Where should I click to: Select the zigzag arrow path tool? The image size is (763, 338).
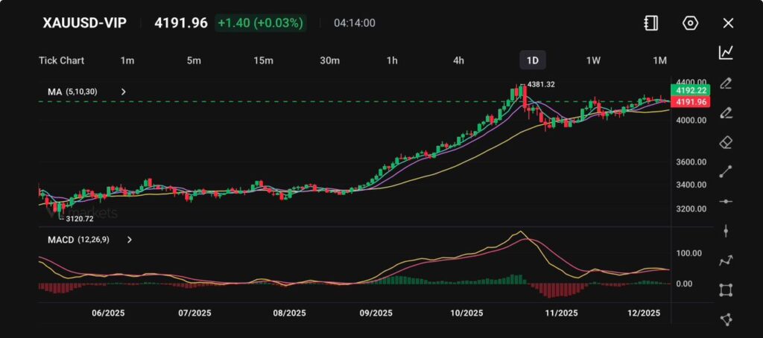pyautogui.click(x=726, y=261)
